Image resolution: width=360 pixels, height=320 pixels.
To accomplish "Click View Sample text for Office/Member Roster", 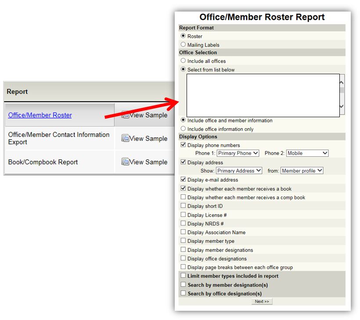I will click(148, 115).
